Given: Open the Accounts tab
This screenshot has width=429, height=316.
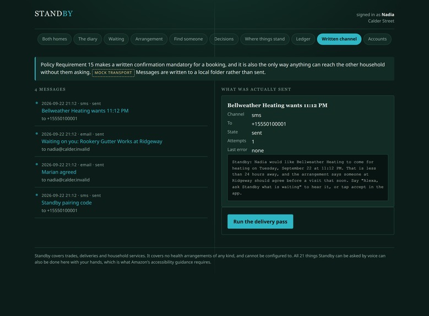Looking at the screenshot, I should click(x=377, y=39).
